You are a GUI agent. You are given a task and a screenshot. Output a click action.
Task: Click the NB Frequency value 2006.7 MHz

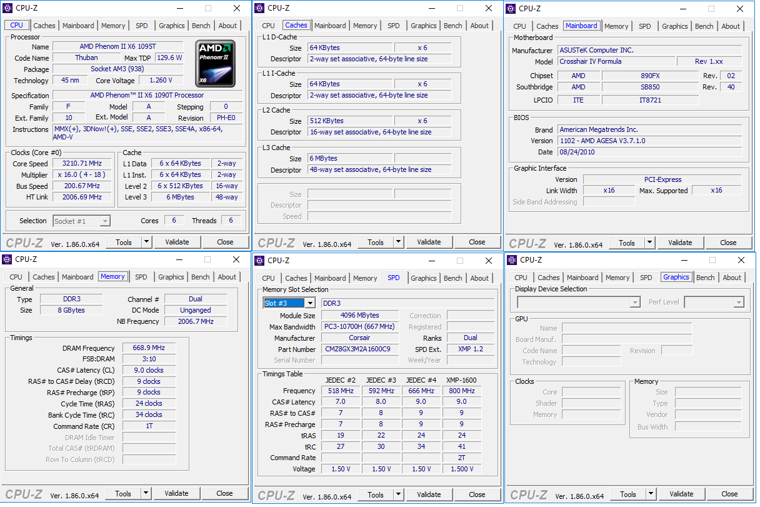click(x=196, y=321)
